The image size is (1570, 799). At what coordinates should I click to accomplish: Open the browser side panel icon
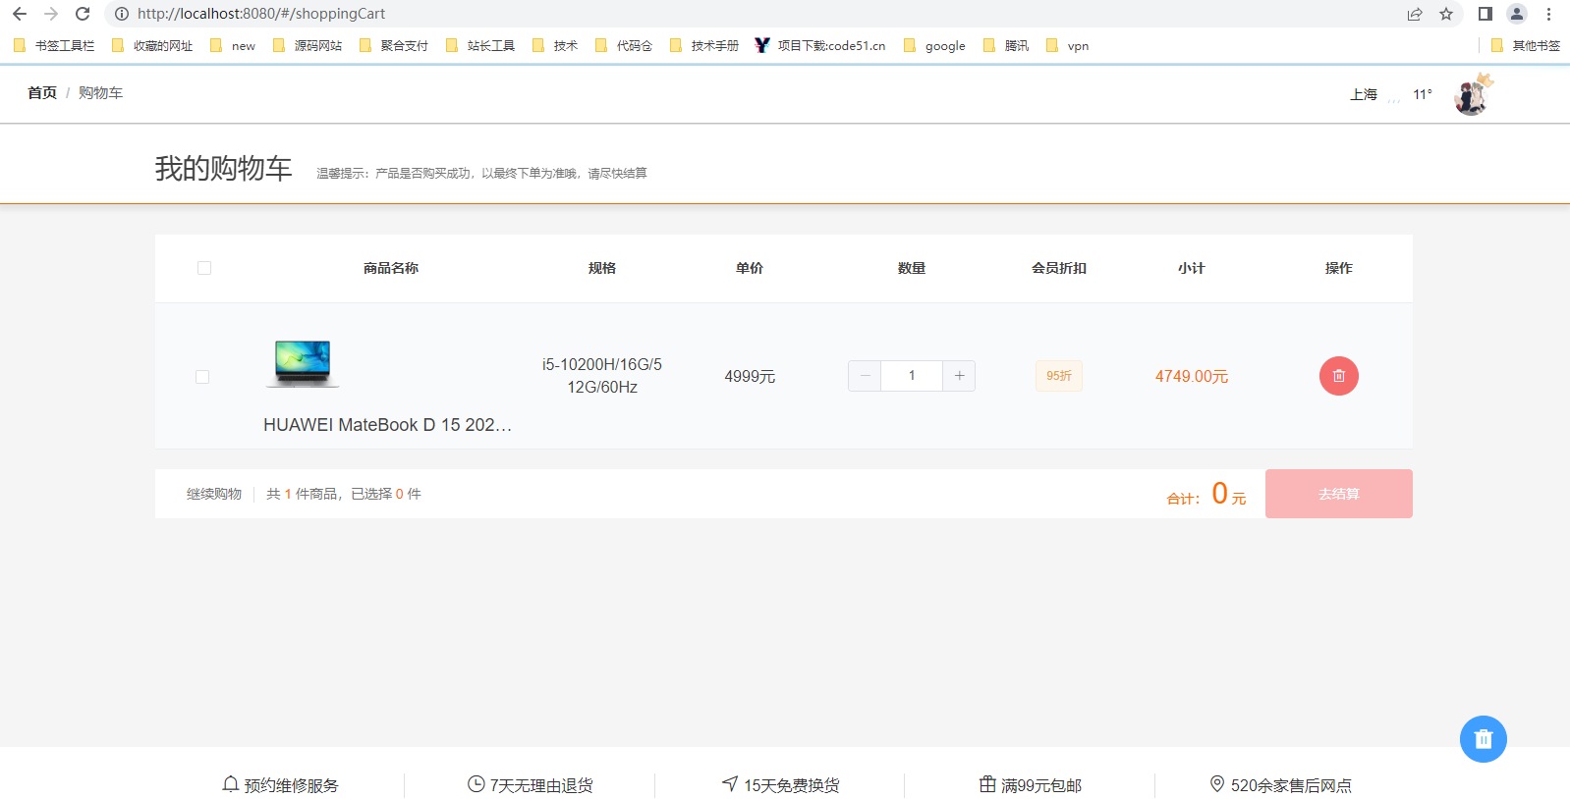pos(1486,14)
